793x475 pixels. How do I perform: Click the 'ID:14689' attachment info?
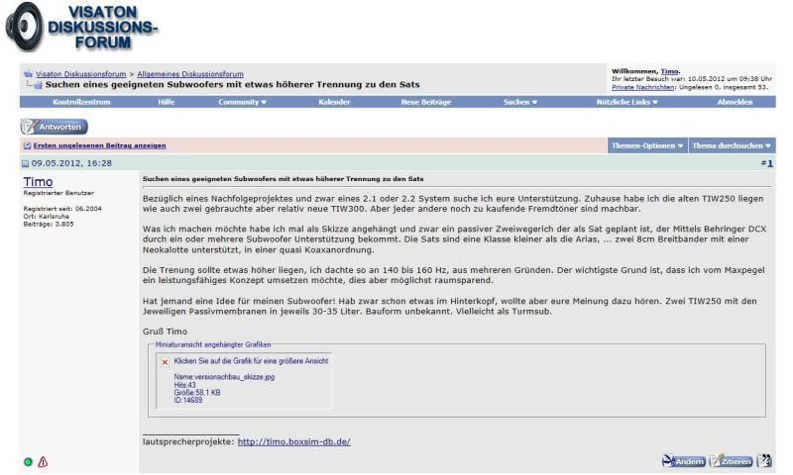coord(188,401)
